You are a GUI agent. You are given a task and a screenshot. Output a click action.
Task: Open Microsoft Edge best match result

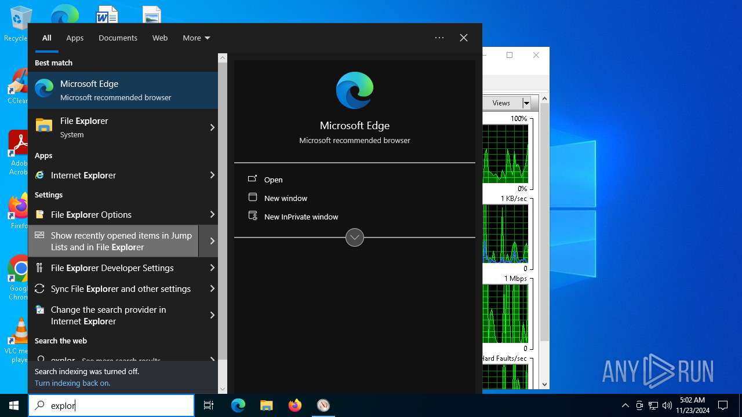click(123, 90)
